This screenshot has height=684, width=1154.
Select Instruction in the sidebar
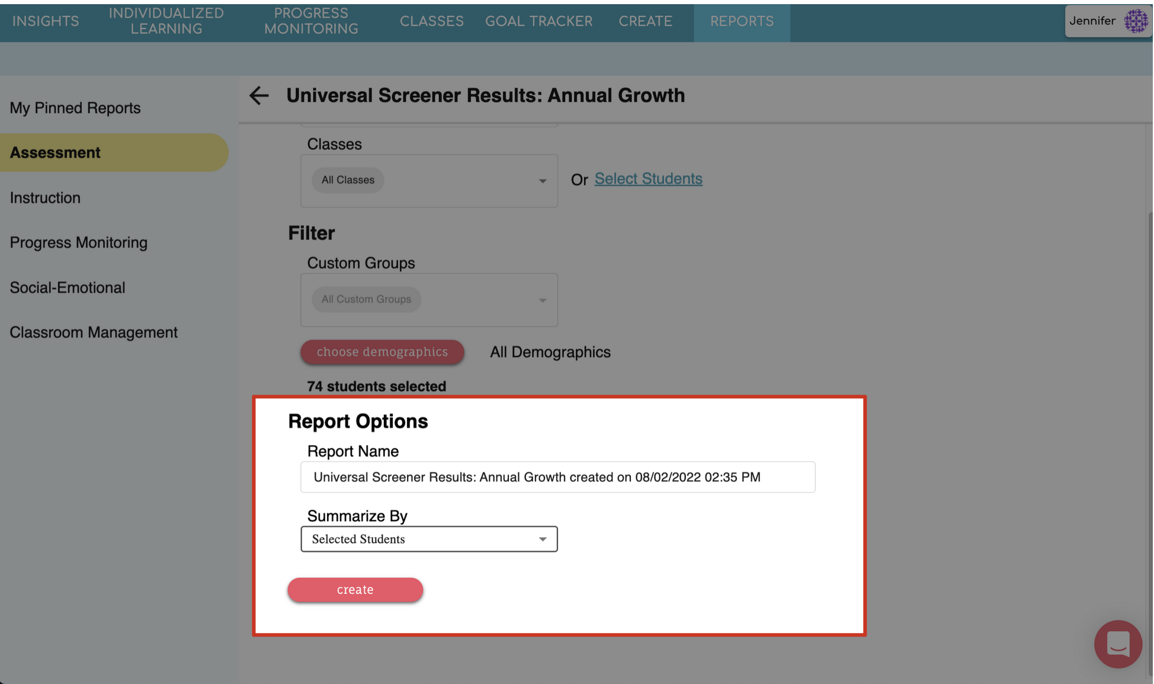click(45, 198)
